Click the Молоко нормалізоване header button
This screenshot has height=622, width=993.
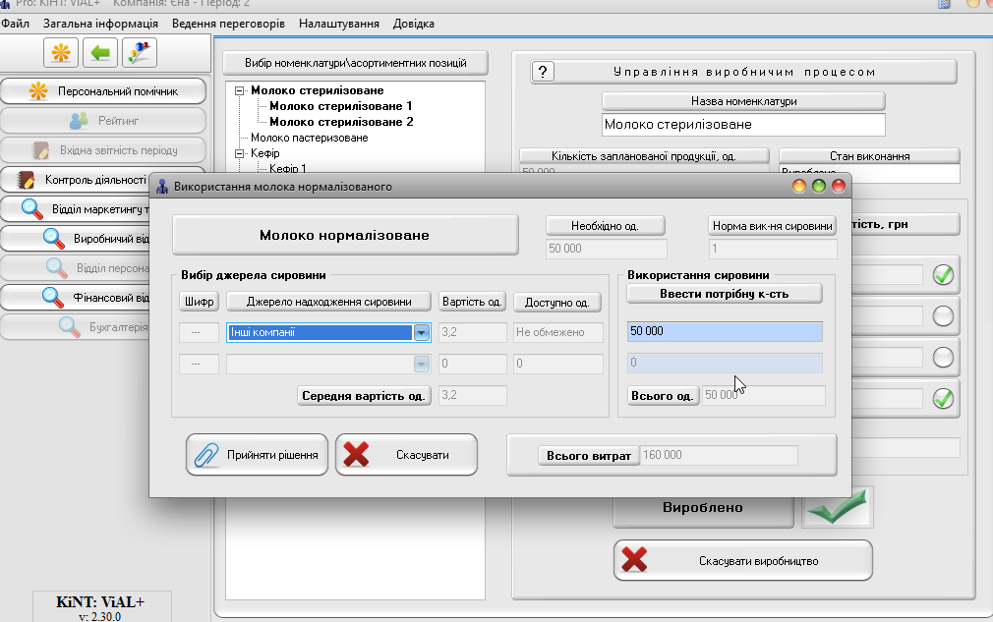(345, 235)
